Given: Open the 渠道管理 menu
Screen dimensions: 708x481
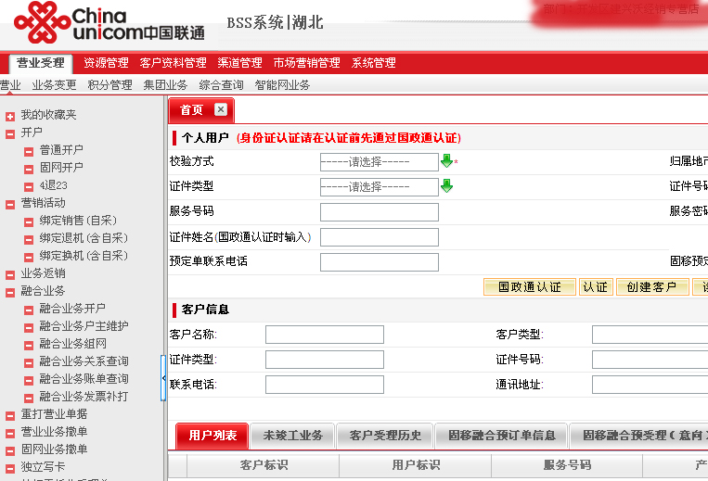Looking at the screenshot, I should pyautogui.click(x=239, y=63).
